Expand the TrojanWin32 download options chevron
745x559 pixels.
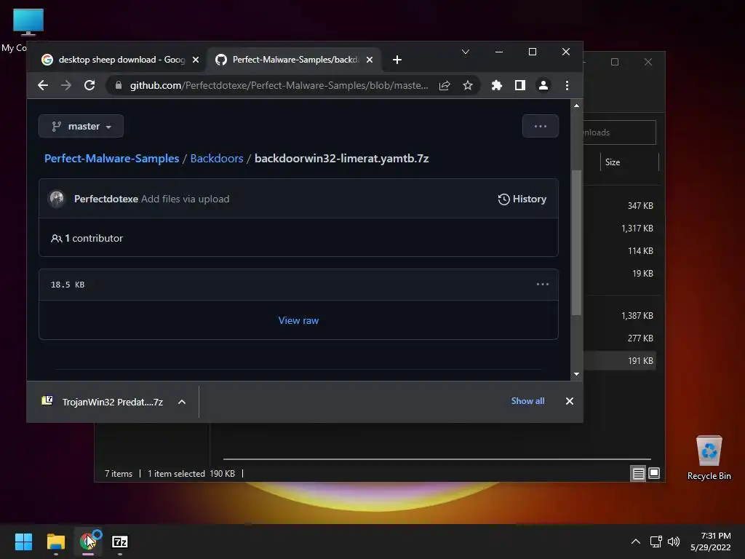[181, 402]
